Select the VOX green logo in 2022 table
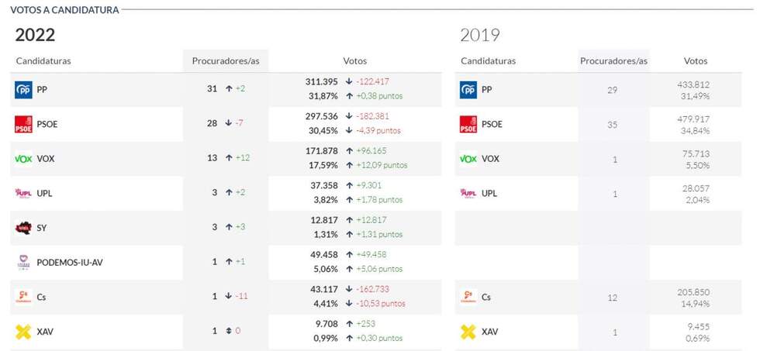Viewport: 760px width, 351px height. pos(23,159)
